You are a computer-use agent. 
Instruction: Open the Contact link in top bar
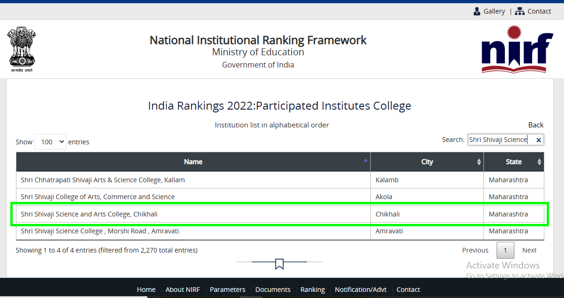539,11
